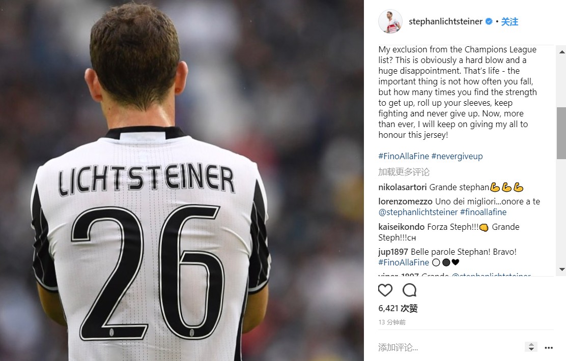This screenshot has height=361, width=566.
Task: Open stephanlichtsteiner profile avatar
Action: 390,22
